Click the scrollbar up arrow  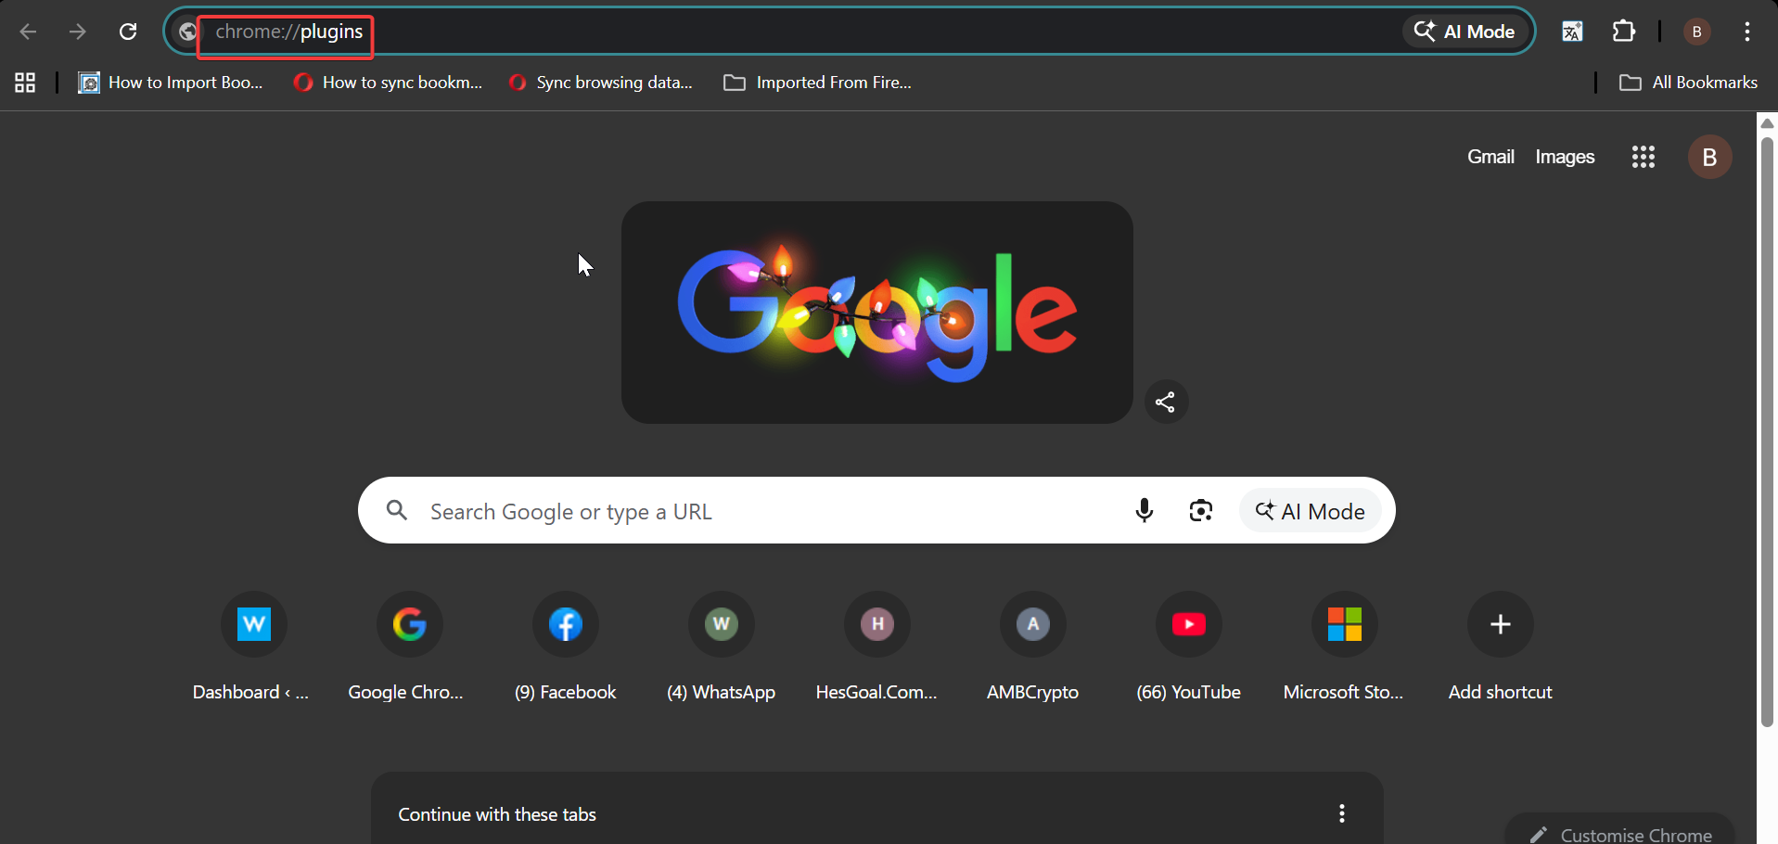[1767, 123]
